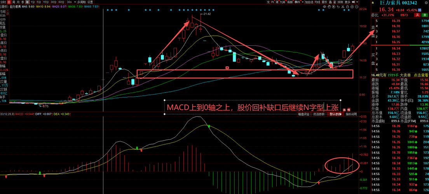The image size is (429, 194).
Task: Toggle the lock icon above chart
Action: 347,7
